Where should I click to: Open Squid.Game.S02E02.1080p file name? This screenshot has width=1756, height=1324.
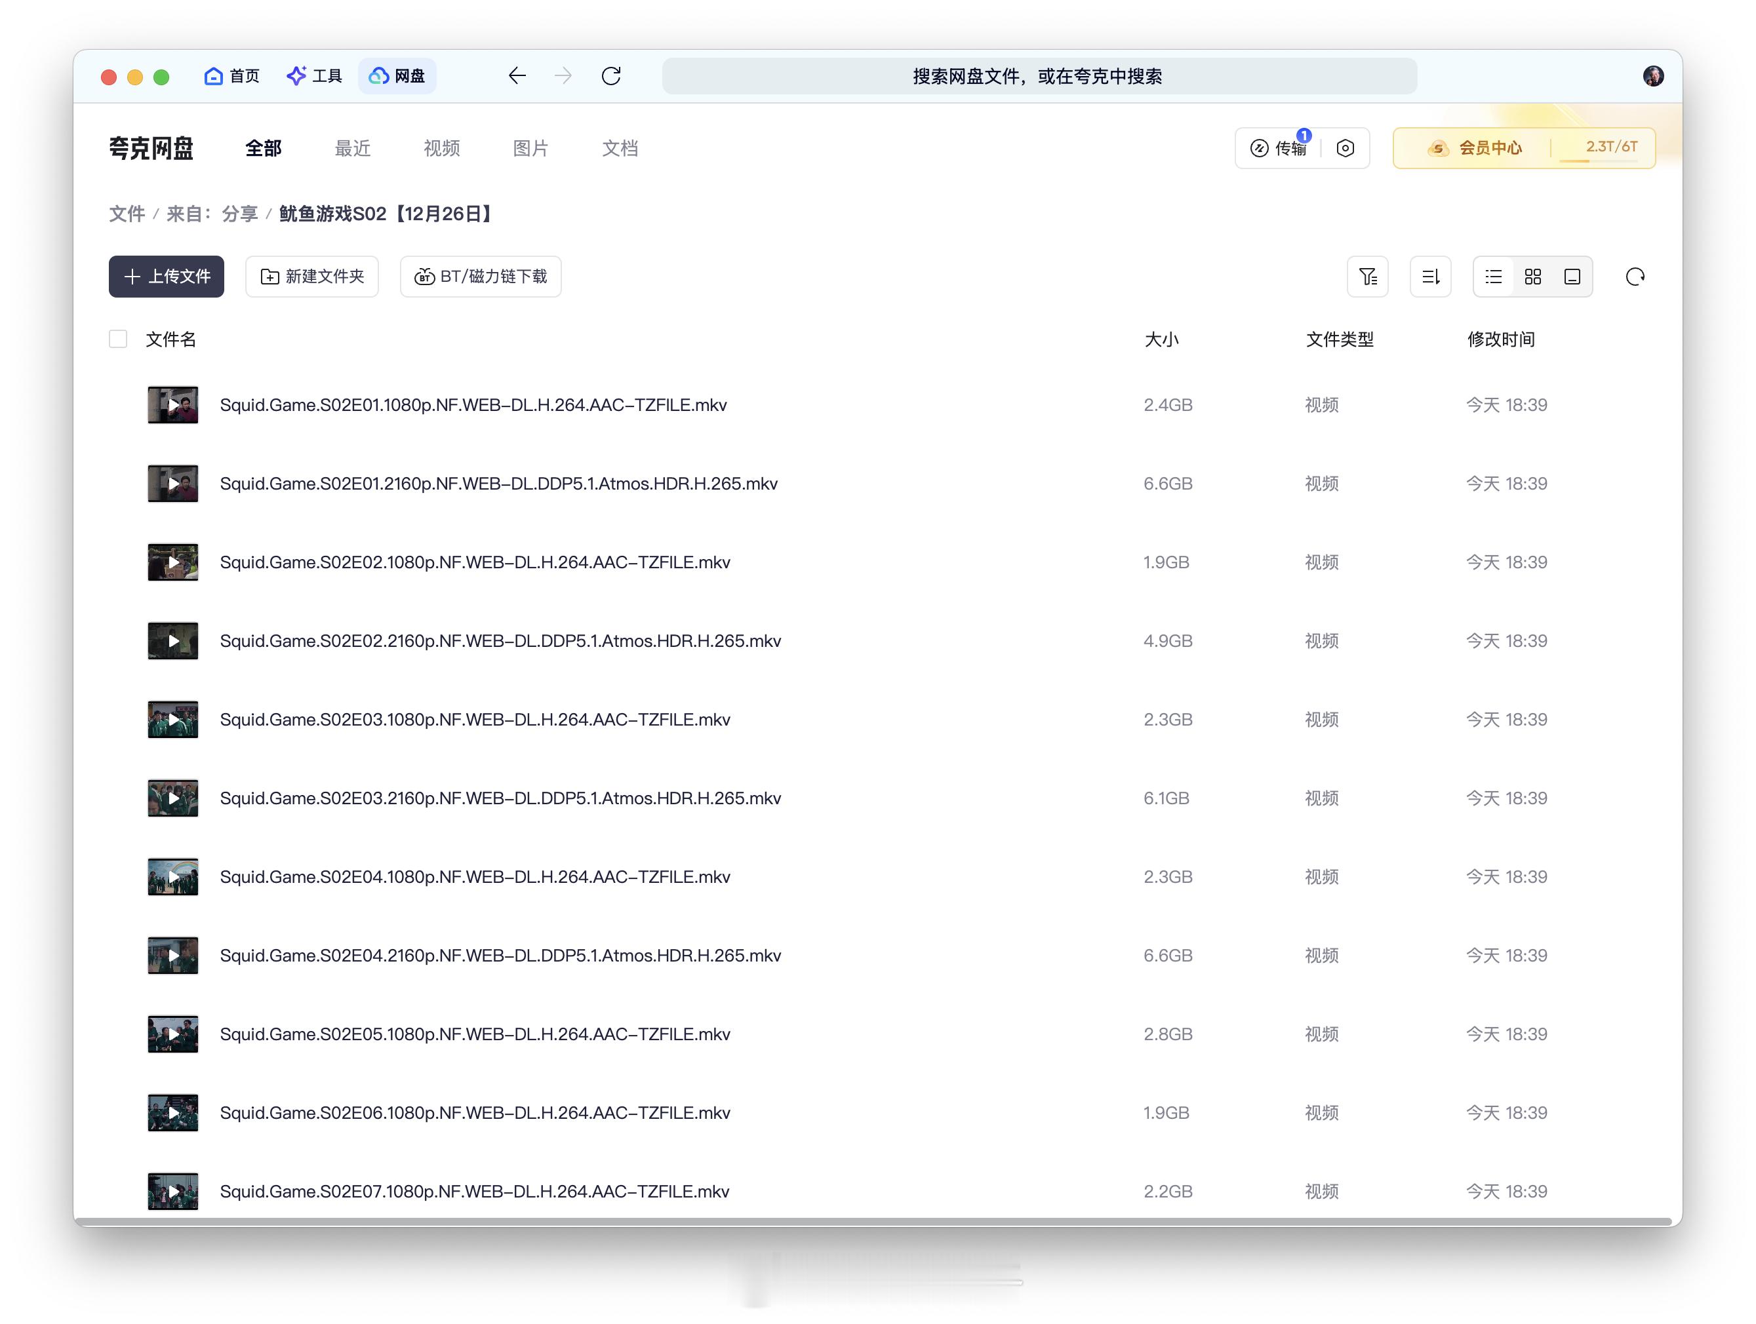click(x=475, y=562)
